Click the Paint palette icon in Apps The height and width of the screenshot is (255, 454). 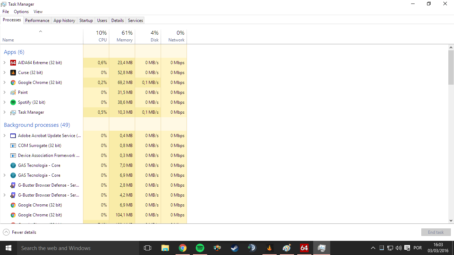13,92
